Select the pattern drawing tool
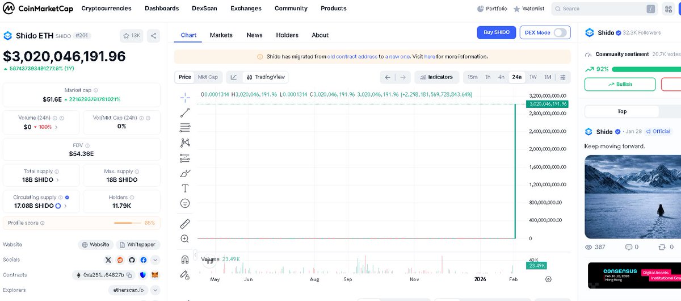This screenshot has height=301, width=681. pos(185,143)
